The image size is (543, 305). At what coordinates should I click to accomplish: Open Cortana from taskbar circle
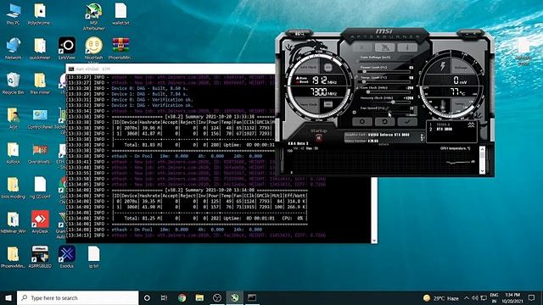coord(147,297)
